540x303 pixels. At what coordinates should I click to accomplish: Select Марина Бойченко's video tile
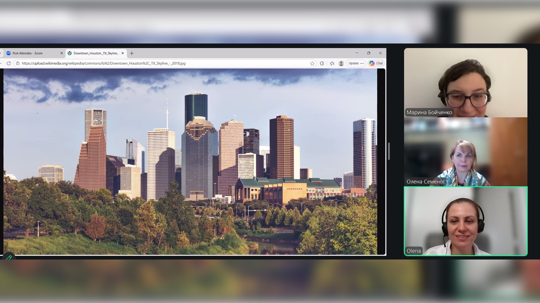pyautogui.click(x=465, y=82)
